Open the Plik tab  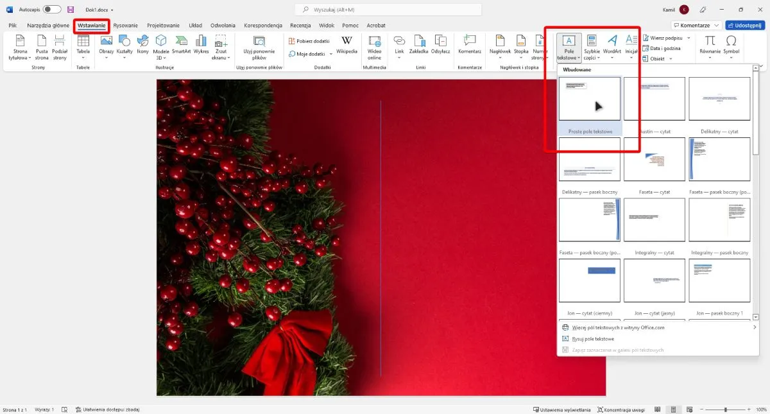12,25
